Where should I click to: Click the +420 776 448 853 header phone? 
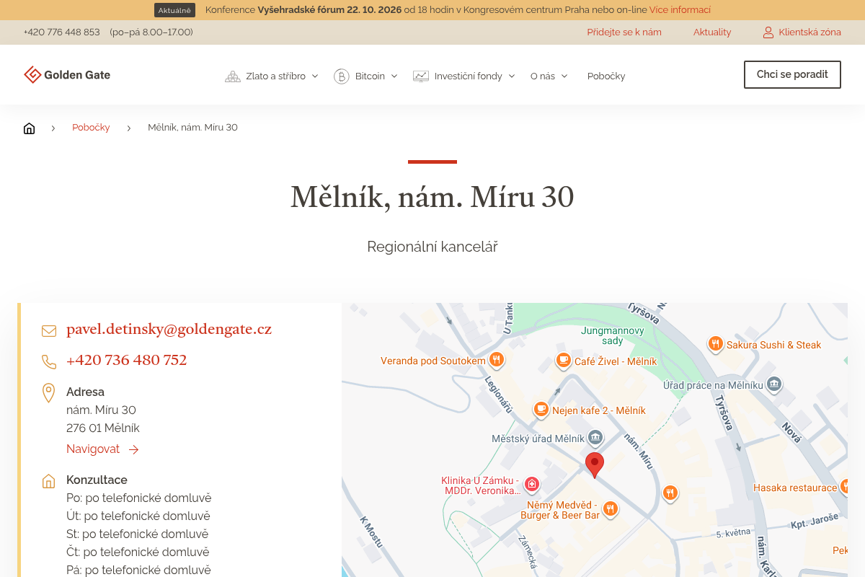click(x=61, y=32)
